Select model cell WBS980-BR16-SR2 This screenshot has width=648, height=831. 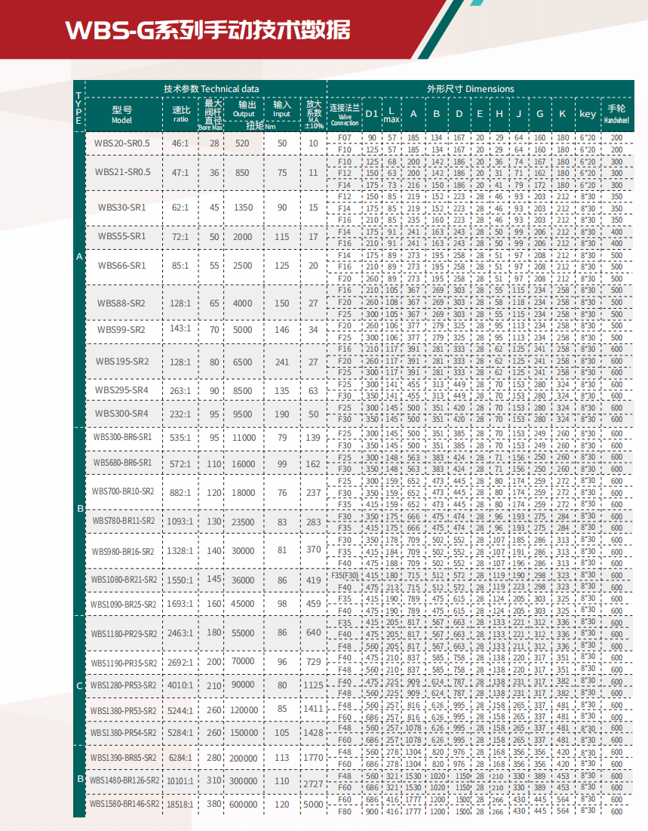click(x=123, y=552)
